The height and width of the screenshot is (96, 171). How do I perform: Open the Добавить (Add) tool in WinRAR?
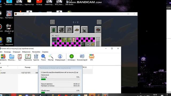click(x=3, y=57)
